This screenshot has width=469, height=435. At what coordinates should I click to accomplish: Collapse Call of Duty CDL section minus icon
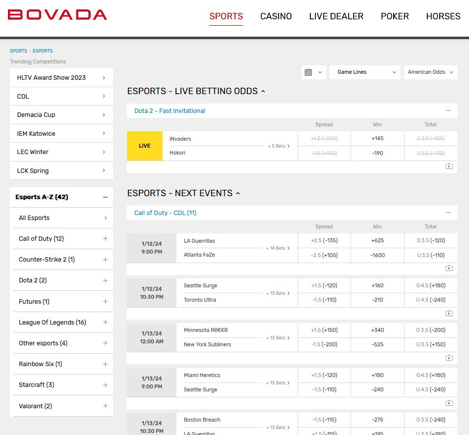tap(448, 213)
